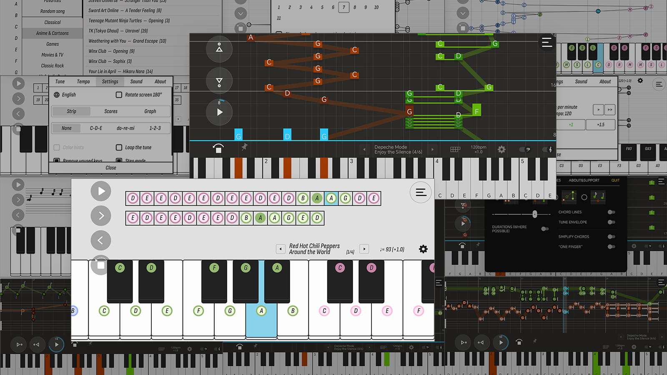Select the Scores display mode
Viewport: 667px width, 375px height.
pyautogui.click(x=111, y=111)
